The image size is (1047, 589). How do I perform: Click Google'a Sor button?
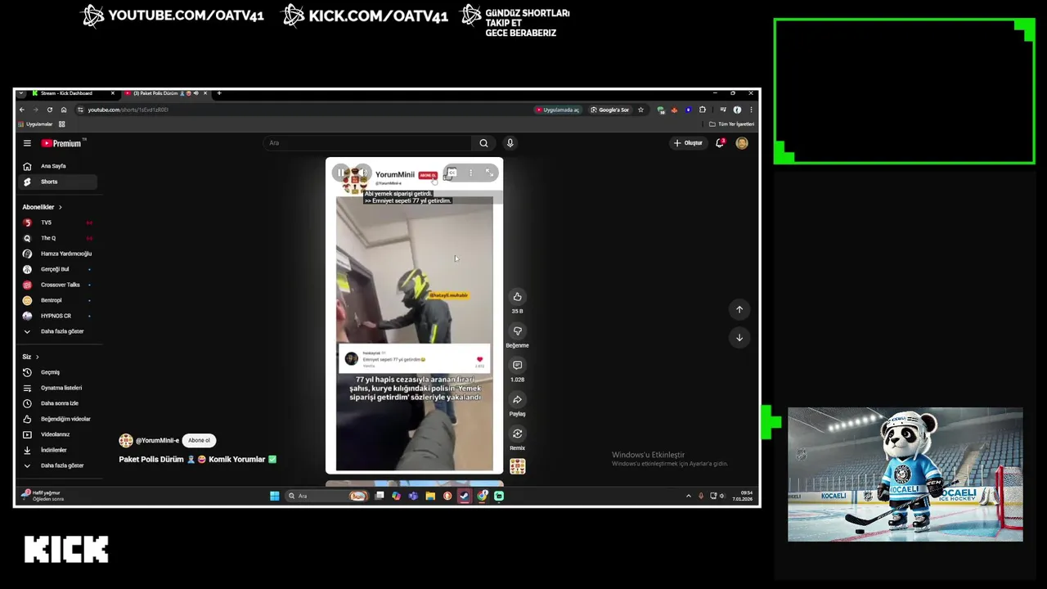[x=610, y=110]
